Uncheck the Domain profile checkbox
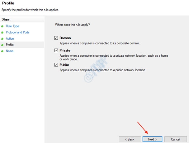 click(x=56, y=38)
